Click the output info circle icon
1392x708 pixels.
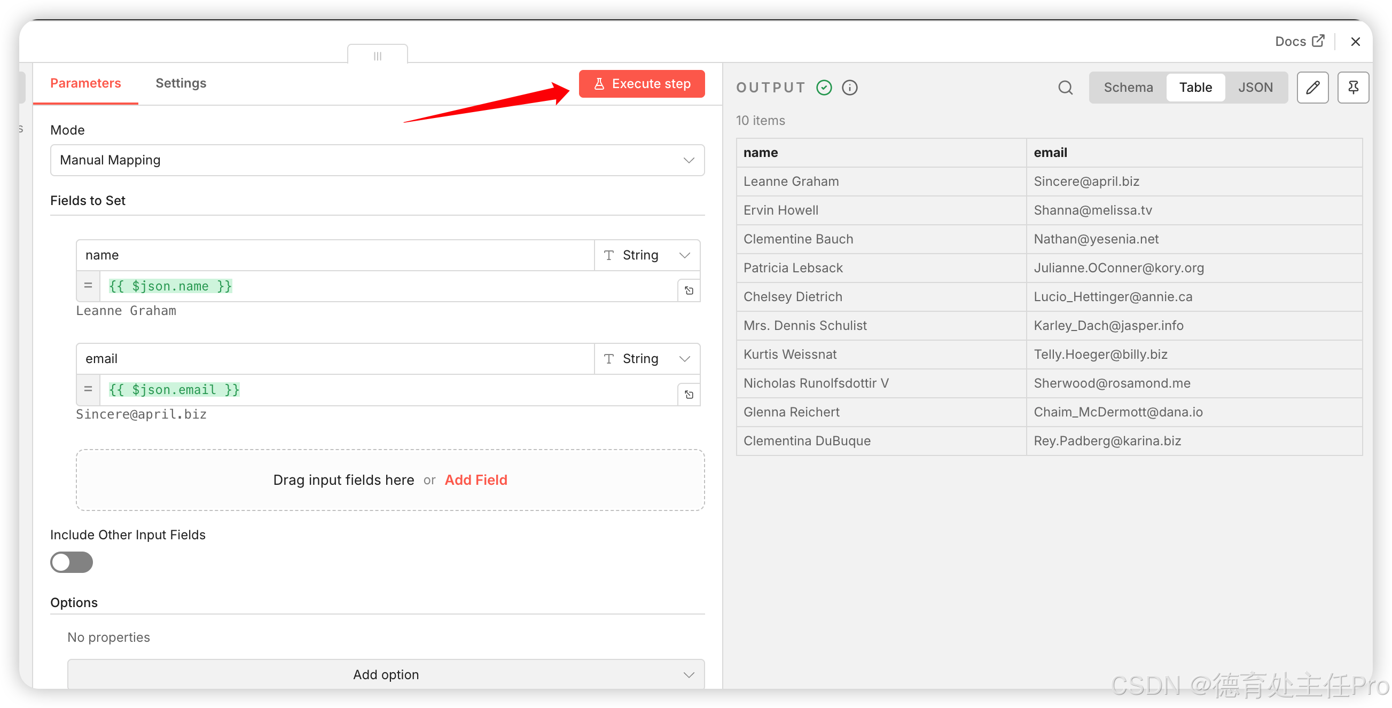click(849, 88)
